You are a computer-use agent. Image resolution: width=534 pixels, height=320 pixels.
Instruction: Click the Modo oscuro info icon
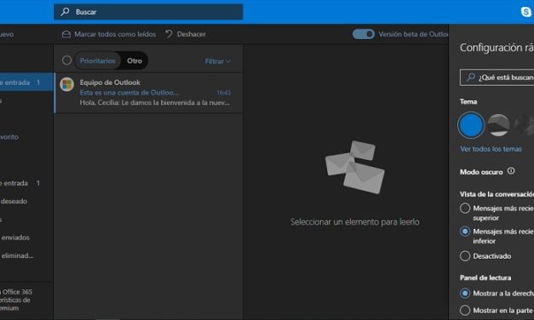coord(511,171)
